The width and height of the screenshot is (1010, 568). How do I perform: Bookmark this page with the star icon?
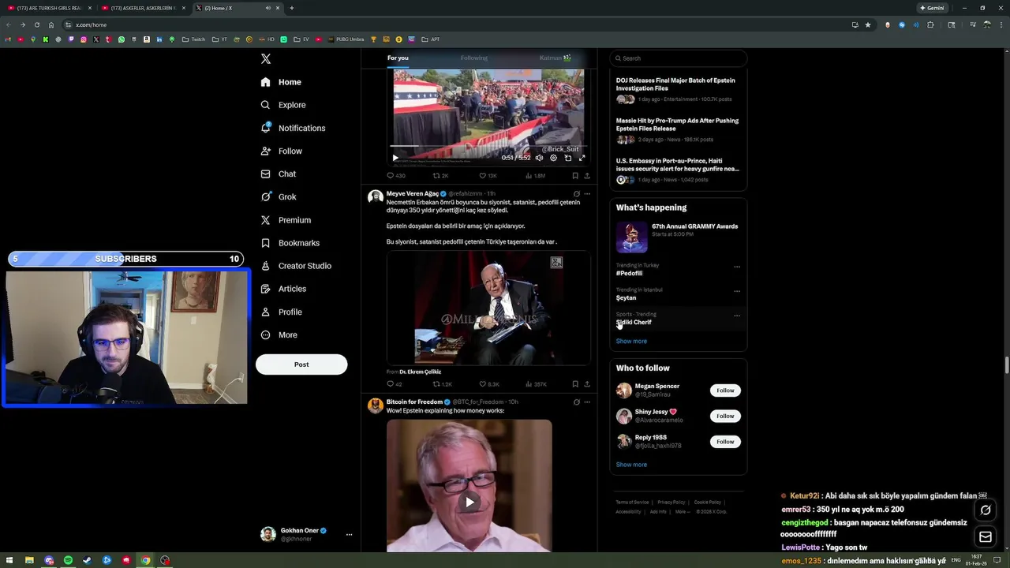[868, 24]
